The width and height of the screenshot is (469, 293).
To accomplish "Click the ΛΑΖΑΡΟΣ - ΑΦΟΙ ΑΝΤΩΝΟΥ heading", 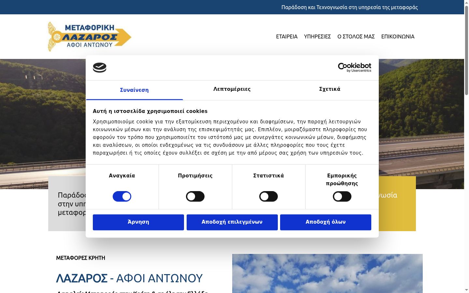I will tap(129, 278).
